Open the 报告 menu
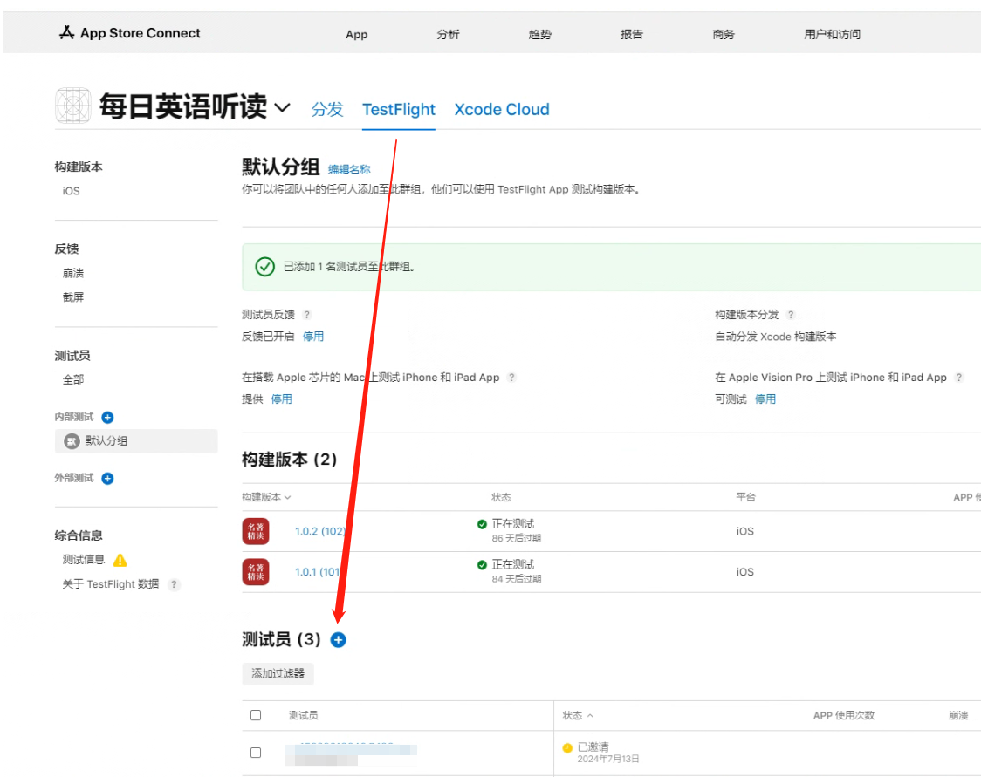 coord(632,34)
